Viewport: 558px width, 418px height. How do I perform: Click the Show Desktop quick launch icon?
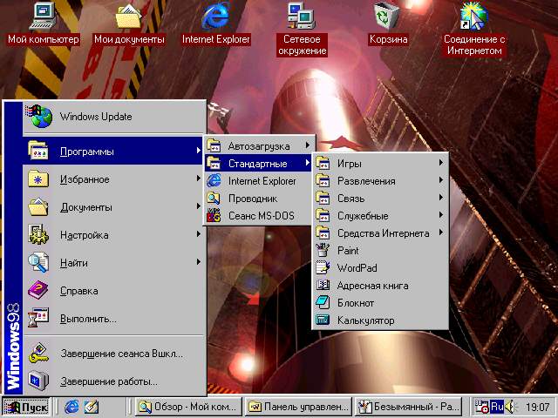[x=92, y=407]
